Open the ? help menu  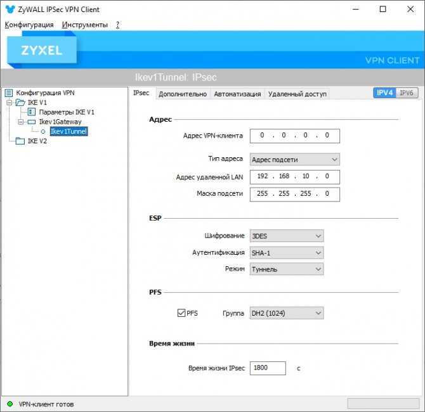117,25
